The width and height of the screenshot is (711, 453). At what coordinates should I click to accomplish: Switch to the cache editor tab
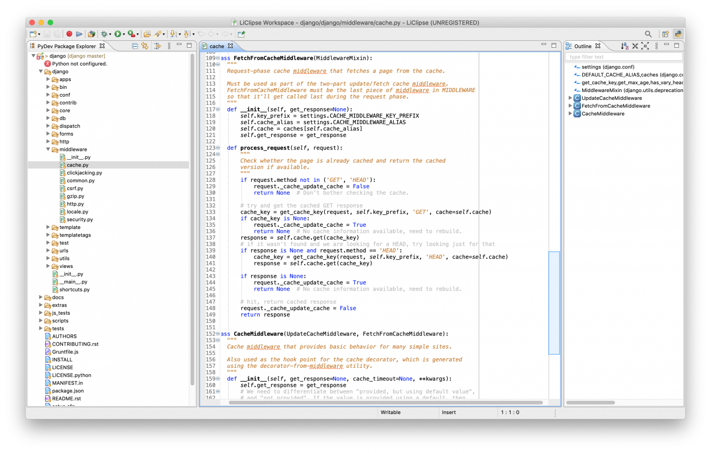(218, 46)
